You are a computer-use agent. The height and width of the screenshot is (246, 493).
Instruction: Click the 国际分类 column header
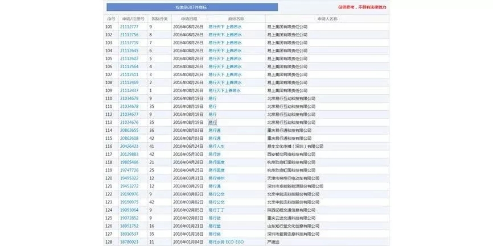(159, 19)
